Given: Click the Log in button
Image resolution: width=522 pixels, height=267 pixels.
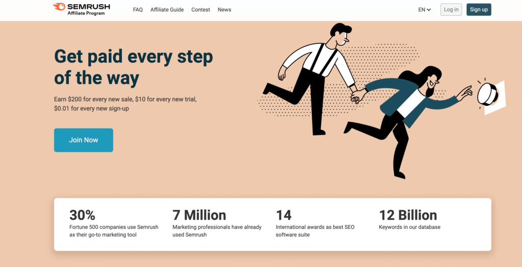Looking at the screenshot, I should pyautogui.click(x=451, y=10).
